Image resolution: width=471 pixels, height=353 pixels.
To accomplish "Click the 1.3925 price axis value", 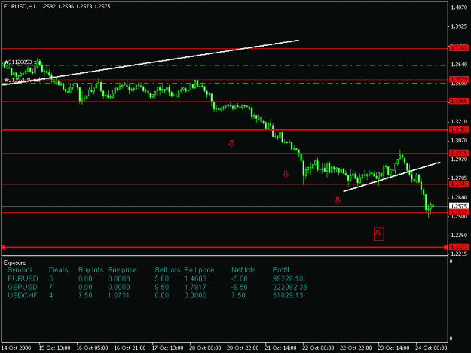I will tap(459, 26).
